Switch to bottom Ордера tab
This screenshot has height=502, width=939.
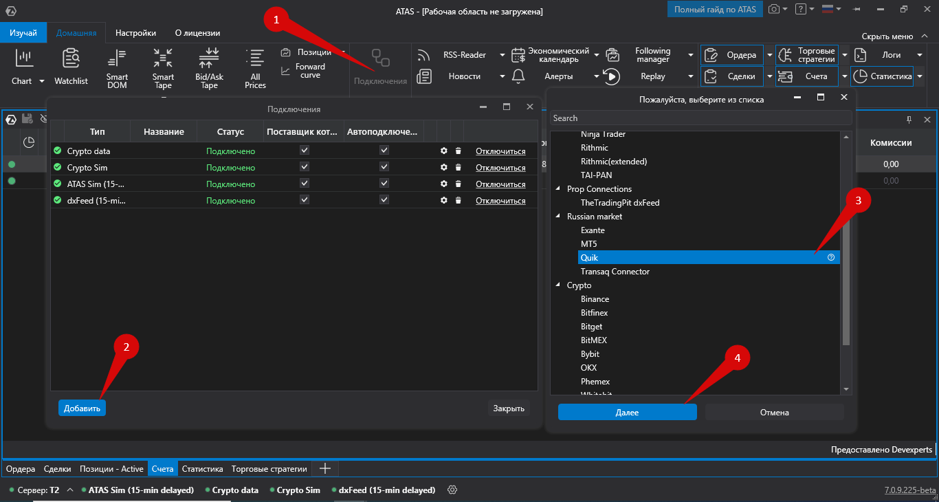[21, 469]
